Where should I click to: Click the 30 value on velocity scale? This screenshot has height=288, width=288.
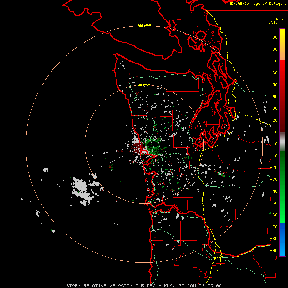275,108
